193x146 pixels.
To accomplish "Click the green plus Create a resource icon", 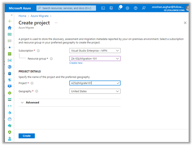I will 9,21.
